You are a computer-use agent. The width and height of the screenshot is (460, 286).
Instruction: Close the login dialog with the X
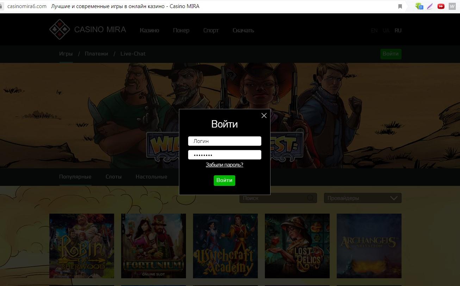click(x=264, y=116)
